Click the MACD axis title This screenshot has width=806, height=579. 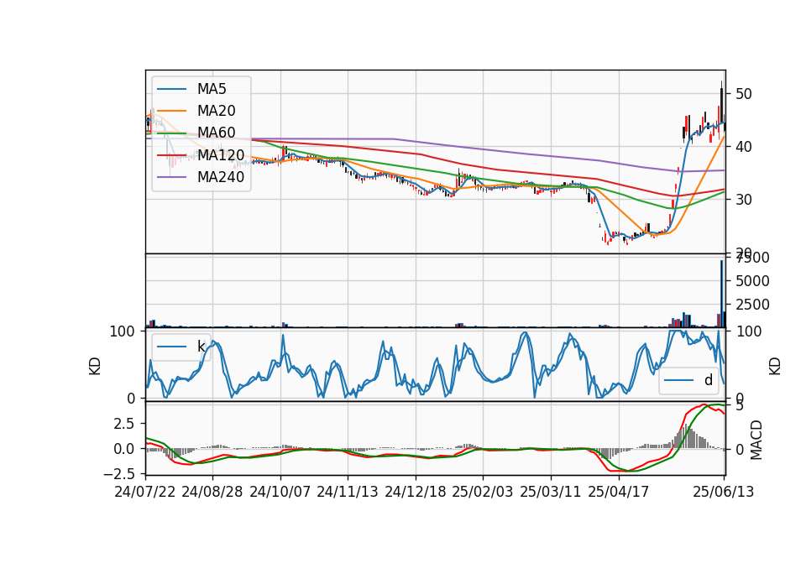click(x=756, y=440)
